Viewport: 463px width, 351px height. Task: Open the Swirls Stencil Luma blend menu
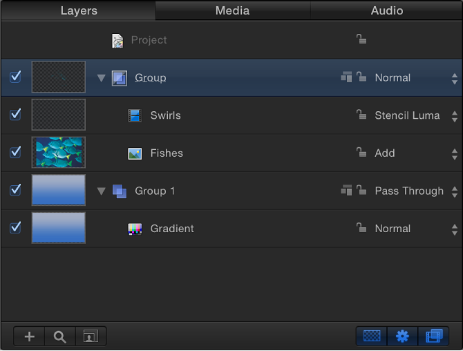click(x=407, y=115)
